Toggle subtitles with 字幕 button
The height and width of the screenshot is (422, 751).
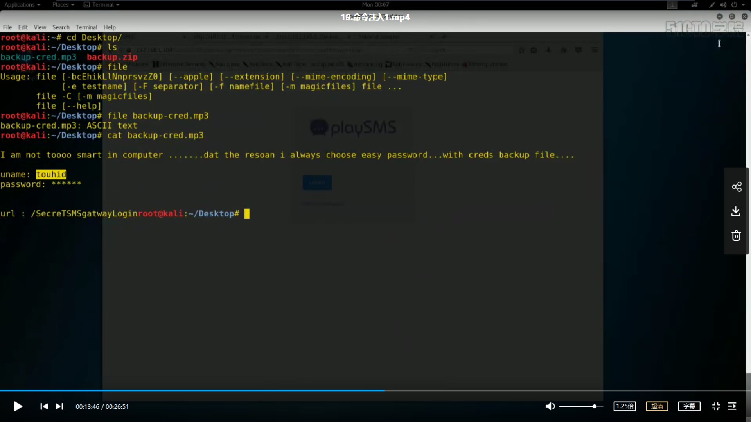point(689,406)
